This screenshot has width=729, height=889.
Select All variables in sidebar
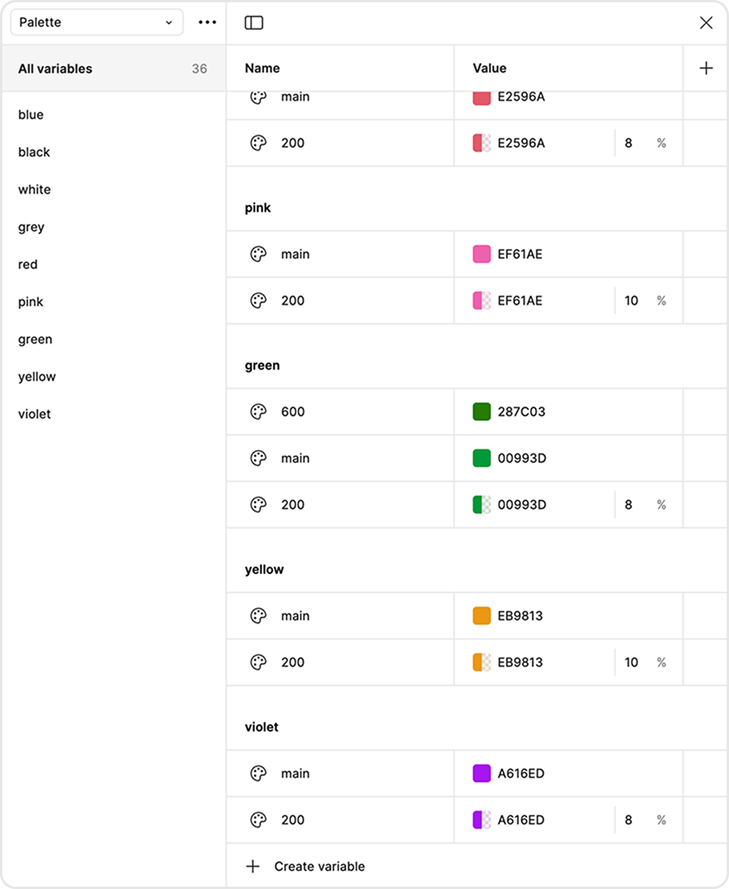(113, 69)
